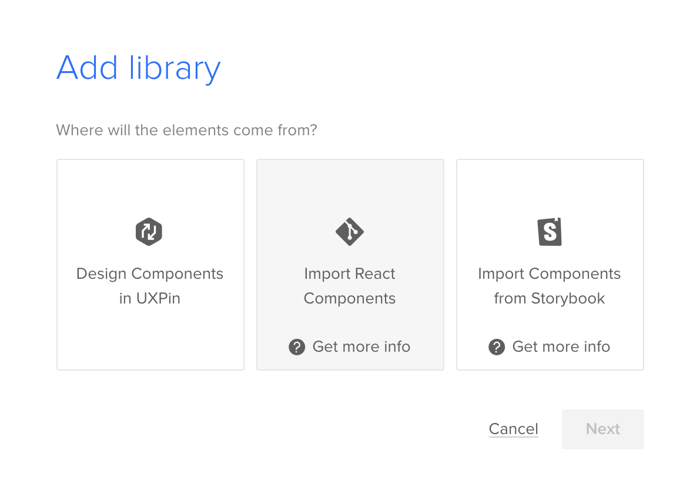This screenshot has width=700, height=497.
Task: Click the 'Design Components' label text
Action: point(150,274)
